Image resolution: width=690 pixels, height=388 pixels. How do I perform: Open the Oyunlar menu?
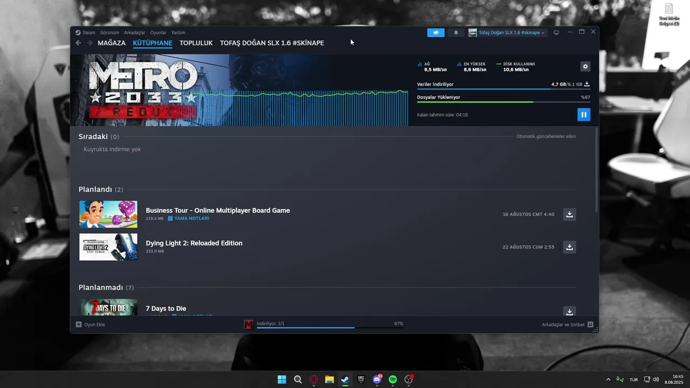(x=158, y=32)
